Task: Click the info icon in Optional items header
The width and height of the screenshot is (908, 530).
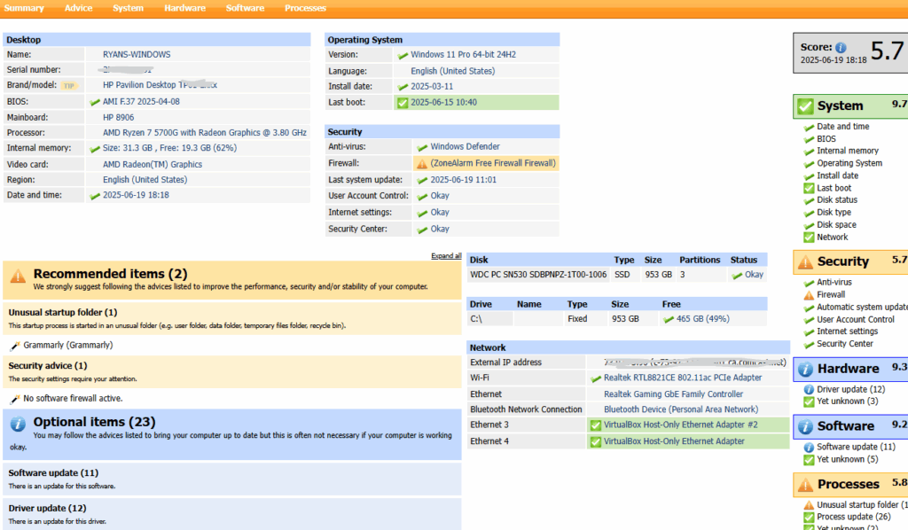Action: (x=18, y=425)
